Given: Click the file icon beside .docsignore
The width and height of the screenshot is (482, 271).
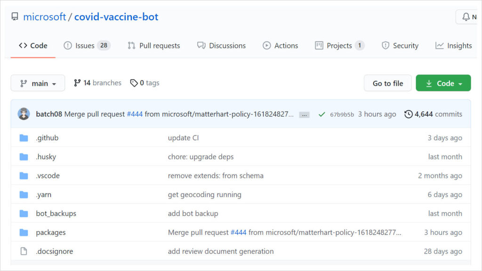Looking at the screenshot, I should pos(24,251).
